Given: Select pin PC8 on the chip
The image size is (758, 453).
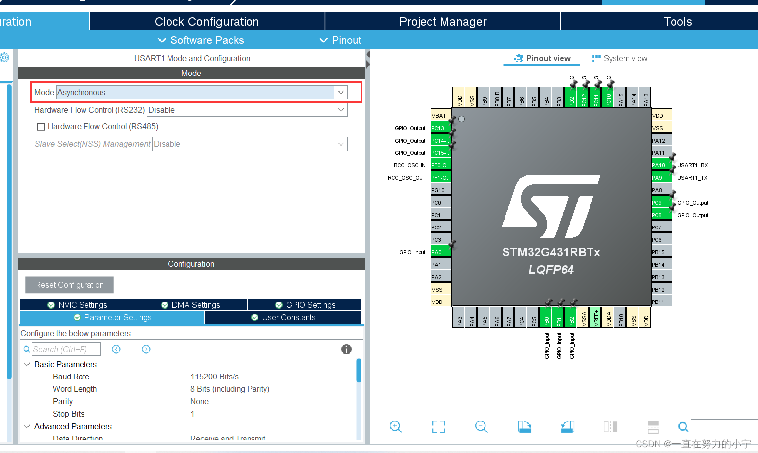Looking at the screenshot, I should click(662, 215).
